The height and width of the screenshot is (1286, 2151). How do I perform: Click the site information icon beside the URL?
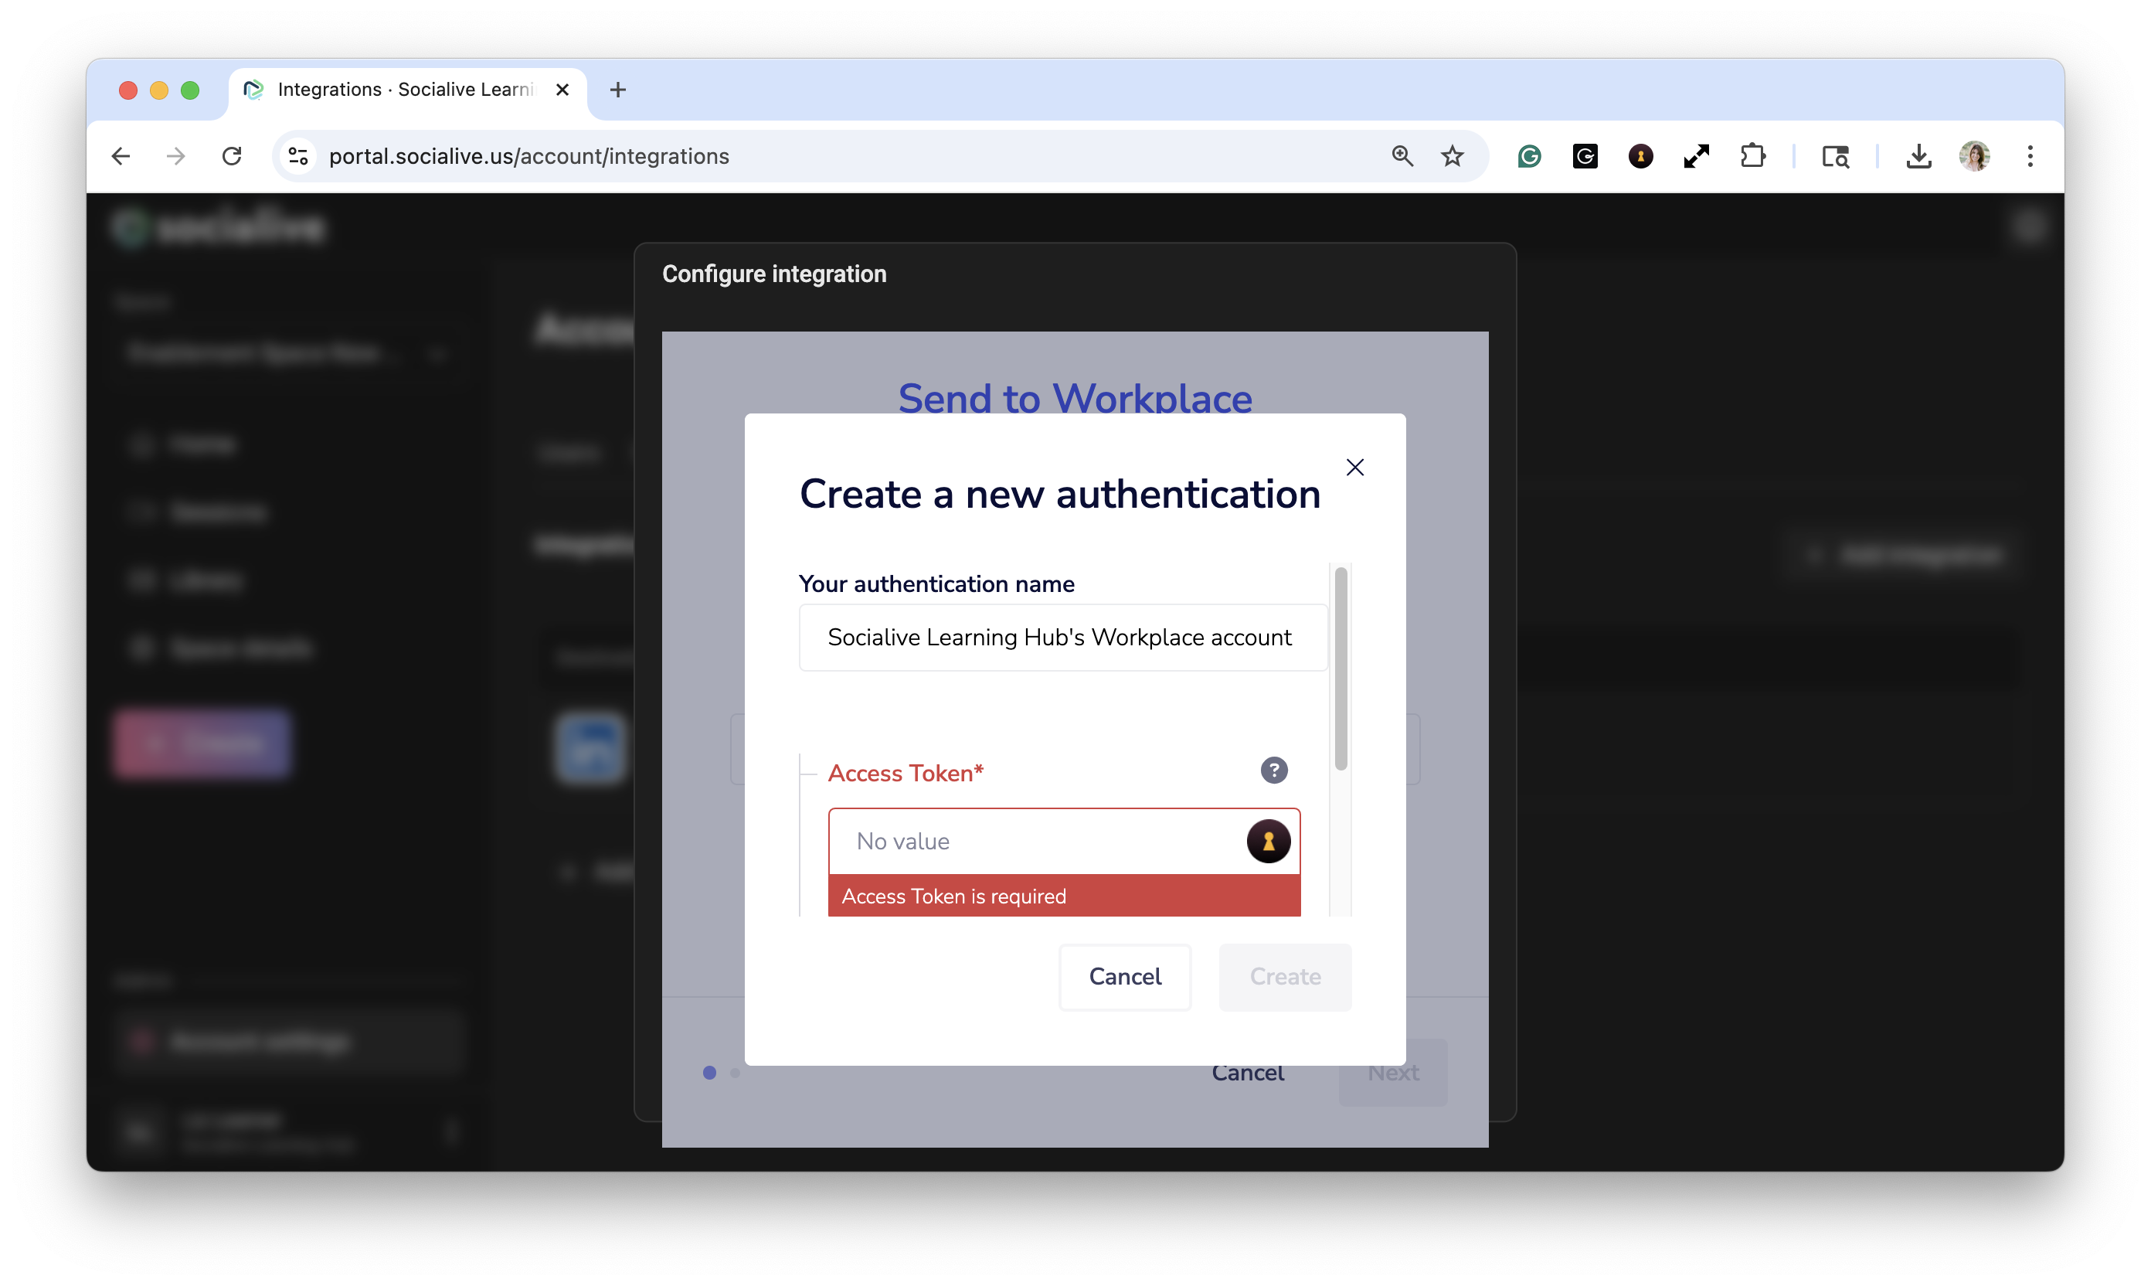coord(298,156)
